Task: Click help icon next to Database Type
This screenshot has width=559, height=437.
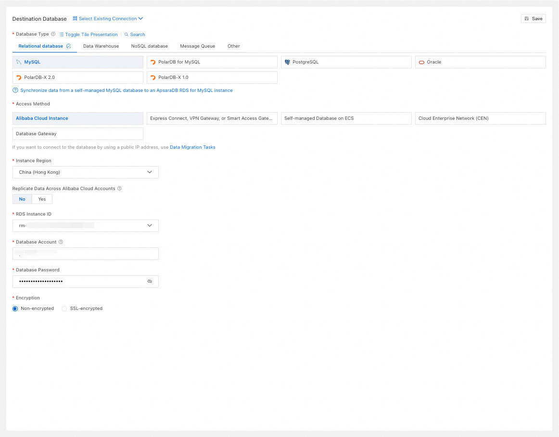Action: pos(53,34)
